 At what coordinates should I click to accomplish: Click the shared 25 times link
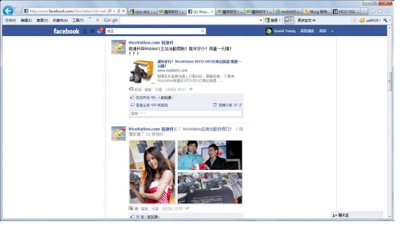230,105
